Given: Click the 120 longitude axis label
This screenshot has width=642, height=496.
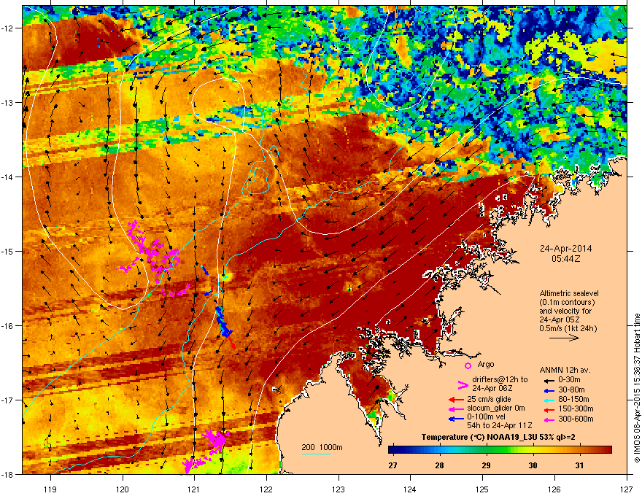Looking at the screenshot, I should [123, 489].
